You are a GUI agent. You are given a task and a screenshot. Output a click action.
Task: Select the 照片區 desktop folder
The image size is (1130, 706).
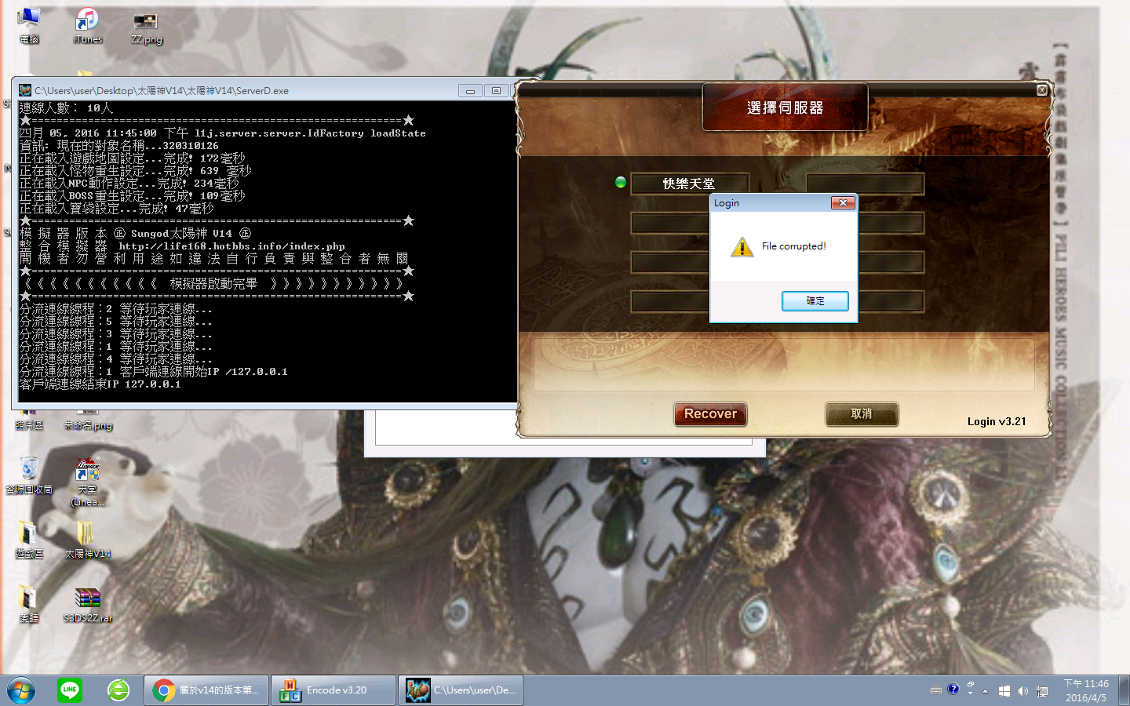pos(29,424)
